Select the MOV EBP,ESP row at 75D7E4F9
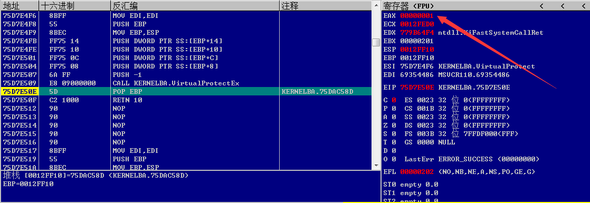The image size is (590, 203). (186, 32)
